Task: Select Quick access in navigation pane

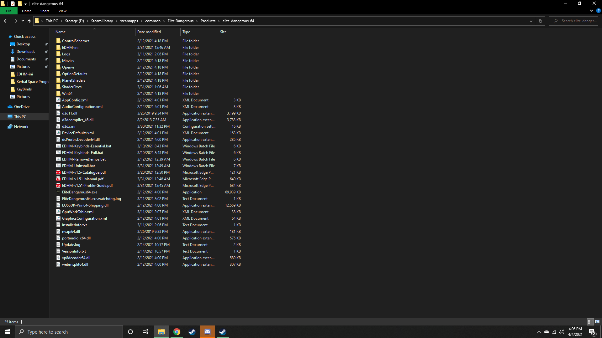Action: [x=24, y=37]
